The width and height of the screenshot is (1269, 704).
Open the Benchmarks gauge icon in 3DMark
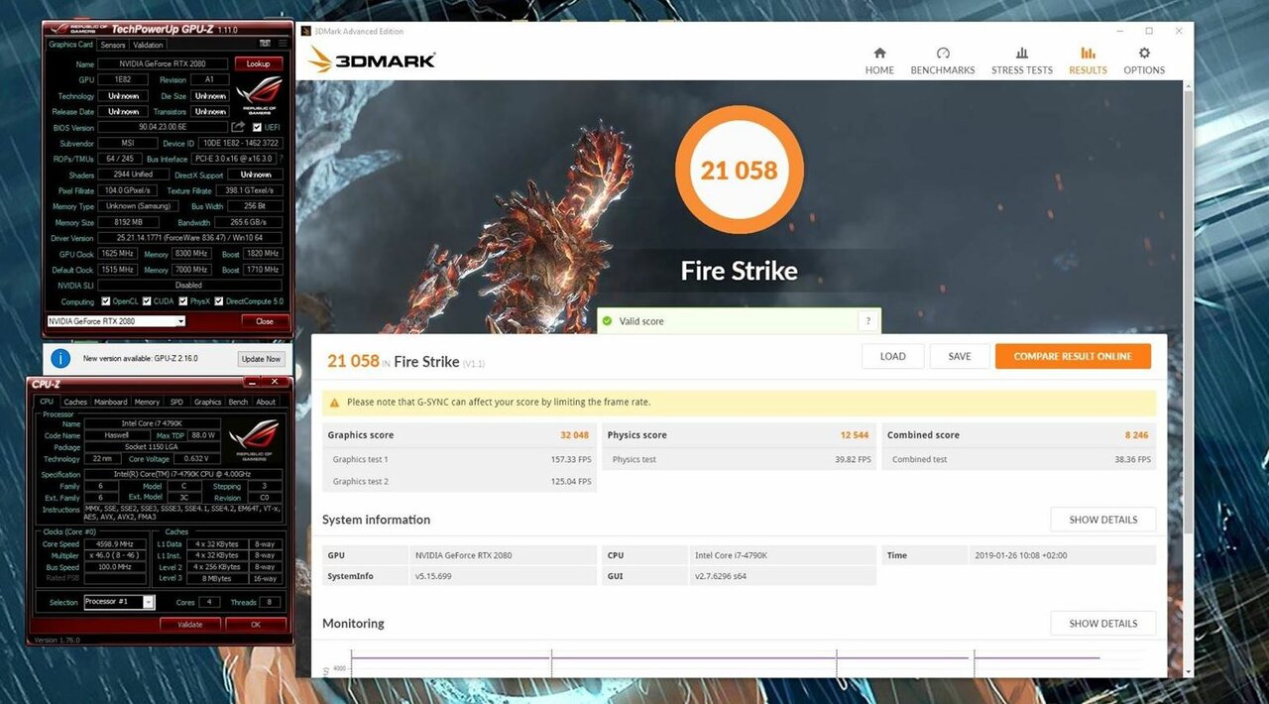pyautogui.click(x=943, y=54)
